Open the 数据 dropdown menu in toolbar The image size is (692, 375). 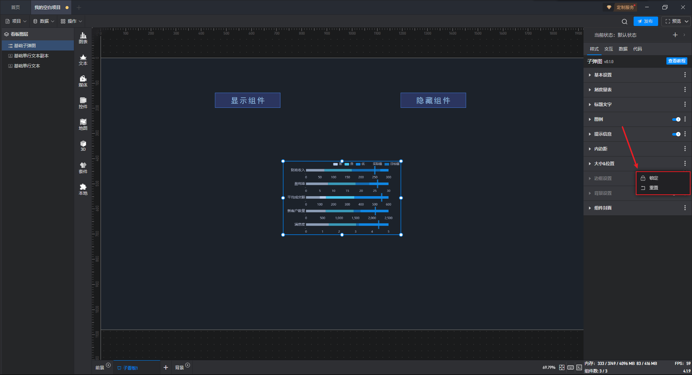(x=44, y=21)
